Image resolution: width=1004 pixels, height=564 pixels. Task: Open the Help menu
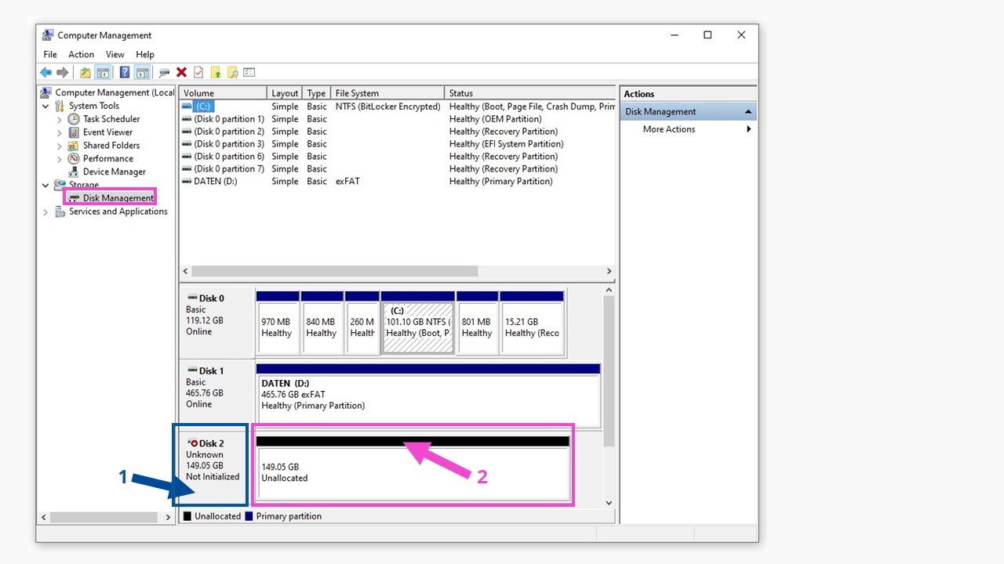[145, 55]
